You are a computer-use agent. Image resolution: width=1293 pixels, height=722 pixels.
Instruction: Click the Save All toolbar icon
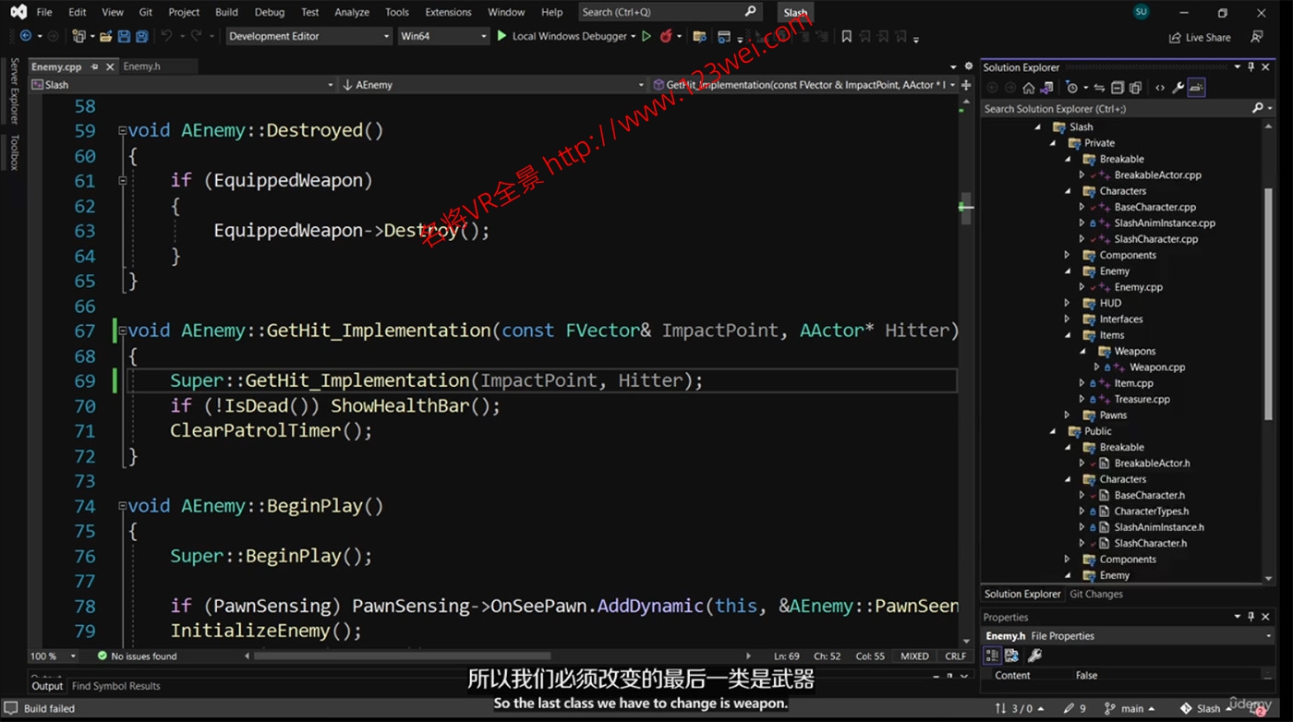(x=141, y=37)
